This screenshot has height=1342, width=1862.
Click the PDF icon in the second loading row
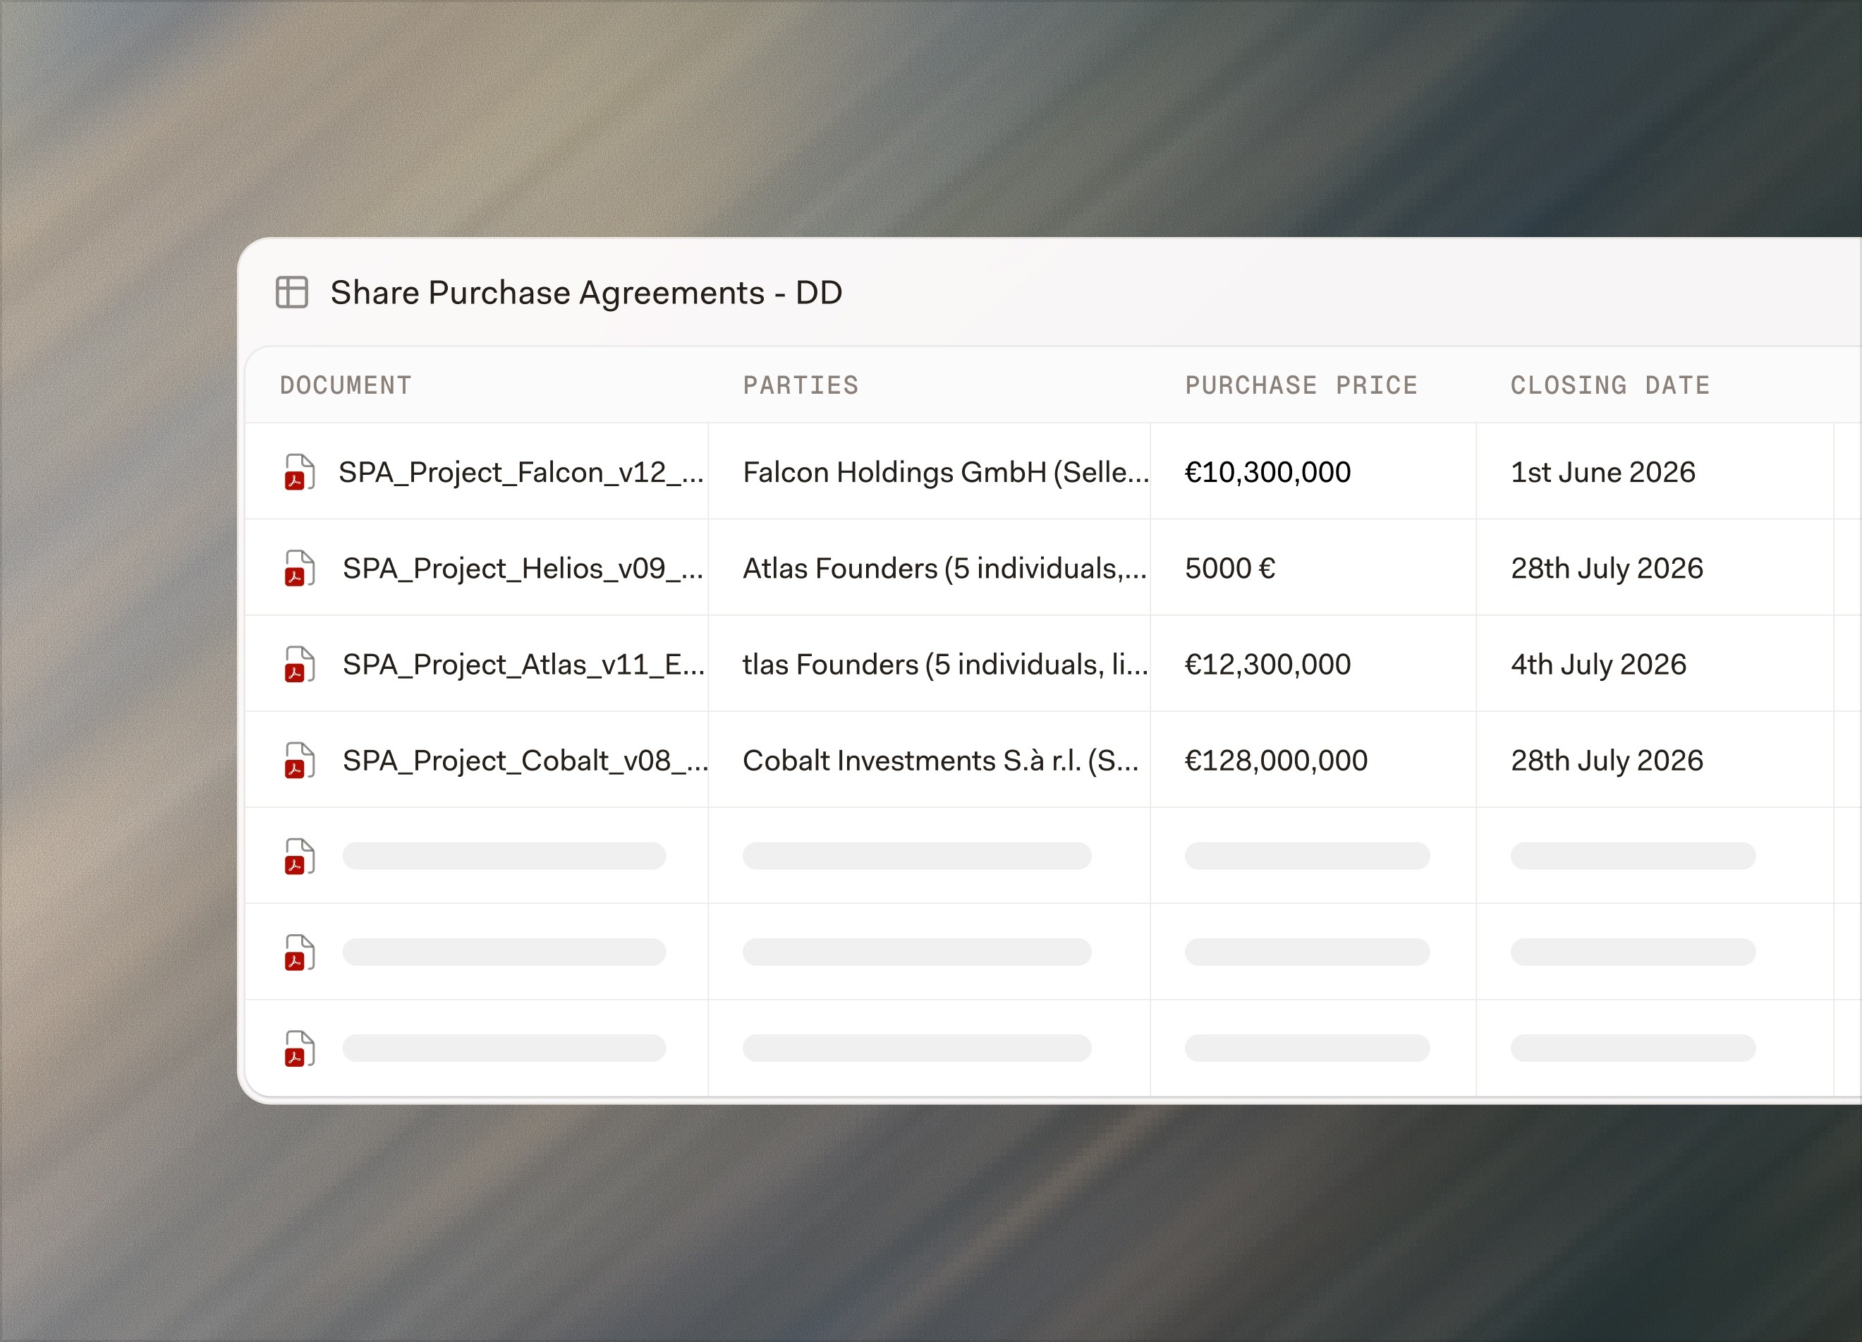coord(300,953)
